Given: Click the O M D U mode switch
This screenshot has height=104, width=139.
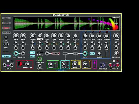Looking at the screenshot, I should pyautogui.click(x=40, y=53).
